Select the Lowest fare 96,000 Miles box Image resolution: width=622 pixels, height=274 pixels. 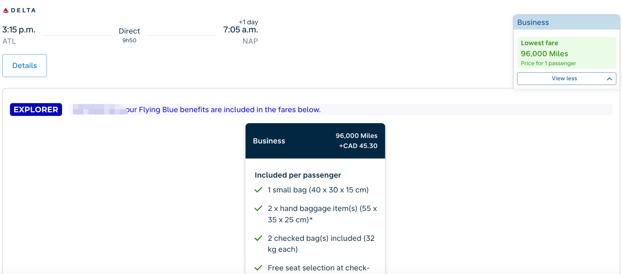tap(567, 53)
